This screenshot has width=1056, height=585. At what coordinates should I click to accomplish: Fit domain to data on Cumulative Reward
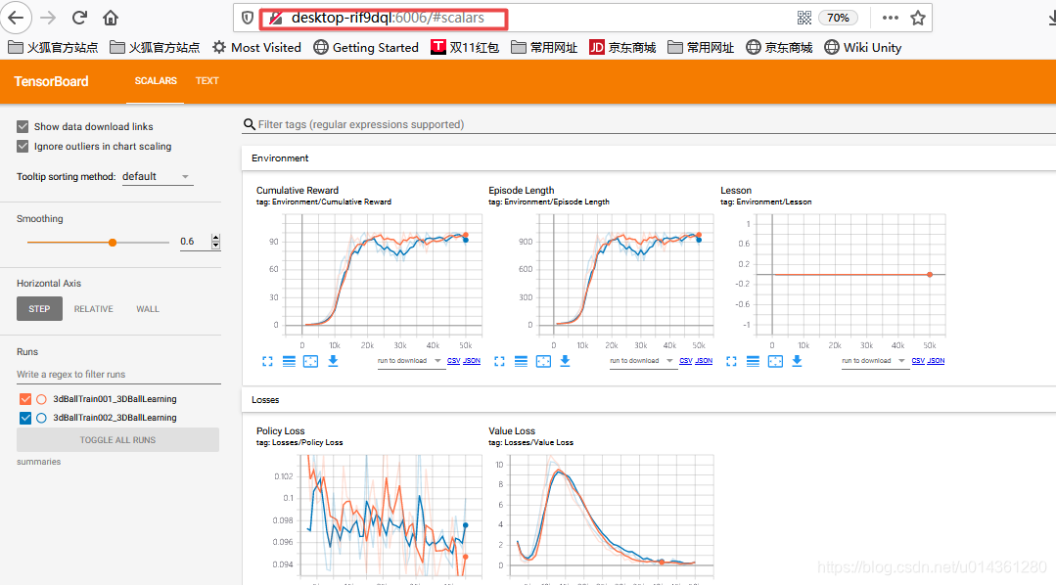click(x=310, y=362)
